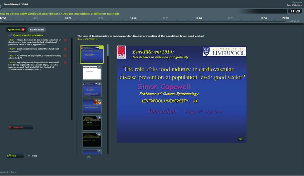Click the EuroPRevent 2014 header title
Image resolution: width=304 pixels, height=176 pixels.
[x=16, y=4]
